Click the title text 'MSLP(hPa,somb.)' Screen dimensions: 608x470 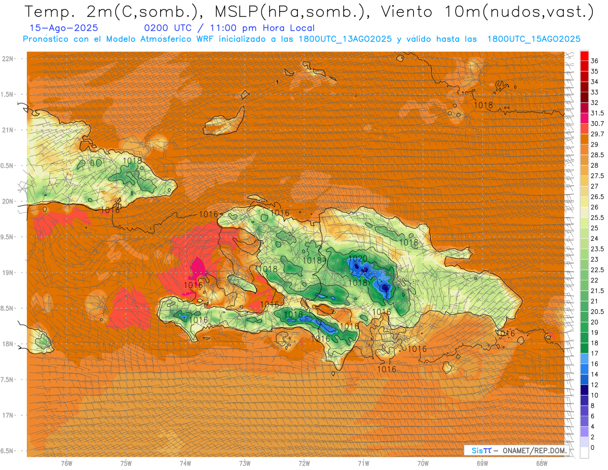pyautogui.click(x=290, y=12)
